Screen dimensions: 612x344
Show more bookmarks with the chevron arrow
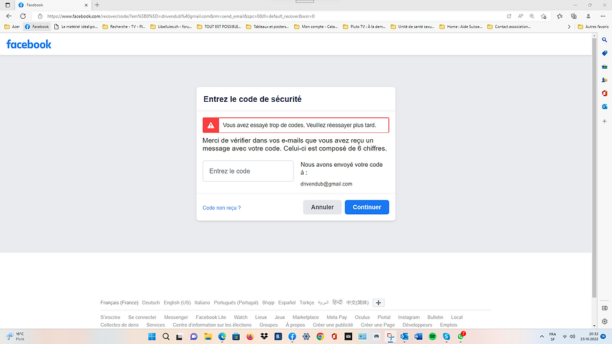click(x=569, y=27)
